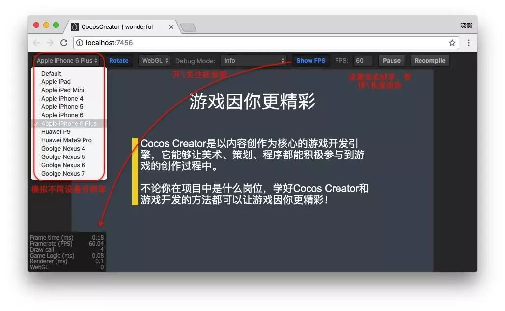Toggle the Show FPS button
The height and width of the screenshot is (311, 505).
[x=311, y=60]
